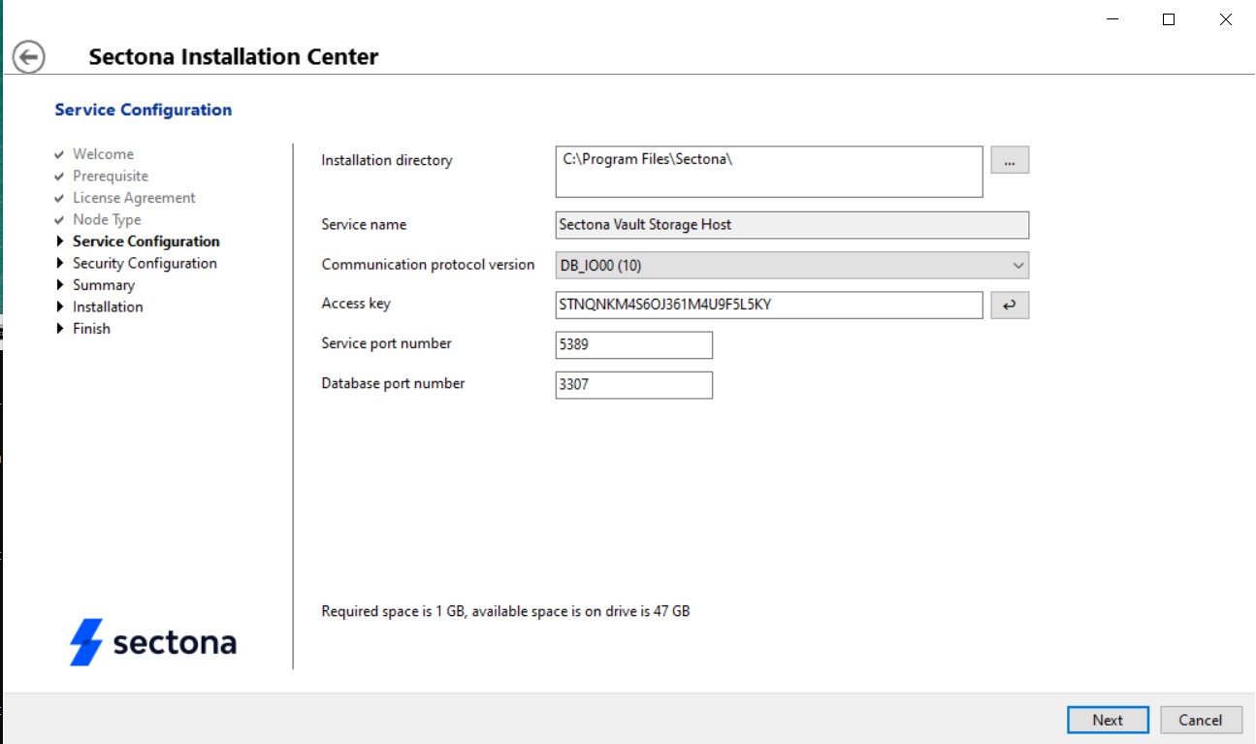The image size is (1256, 744).
Task: Go to Welcome step
Action: (x=103, y=154)
